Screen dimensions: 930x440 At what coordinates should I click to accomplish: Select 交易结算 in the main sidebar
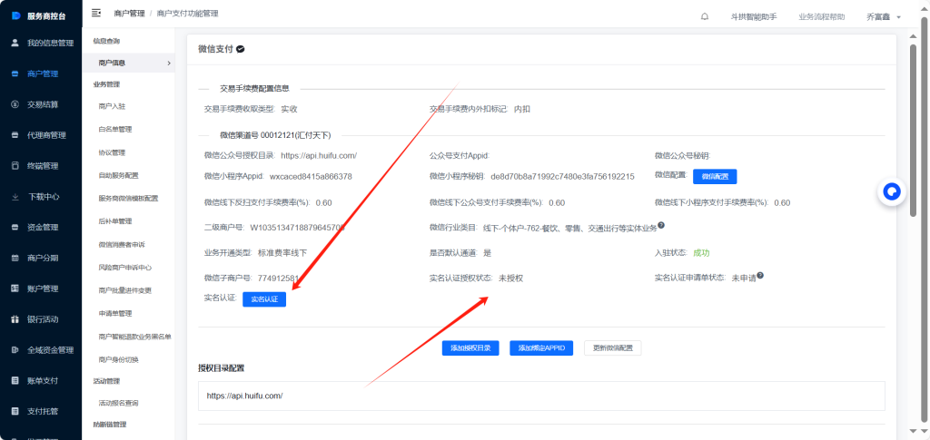point(41,104)
